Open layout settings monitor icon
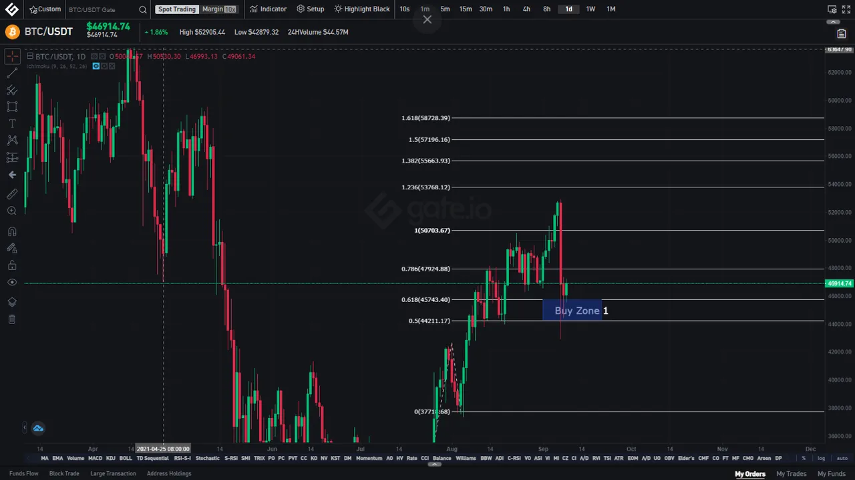 (832, 9)
